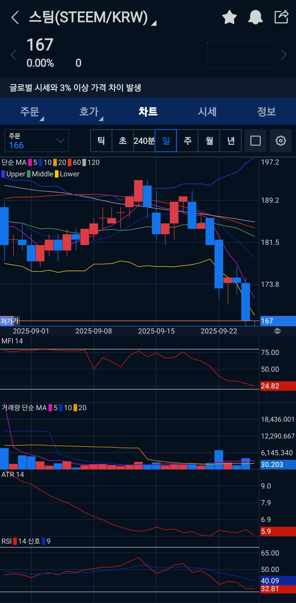Tap the large 167 current price
The height and width of the screenshot is (603, 296).
40,45
